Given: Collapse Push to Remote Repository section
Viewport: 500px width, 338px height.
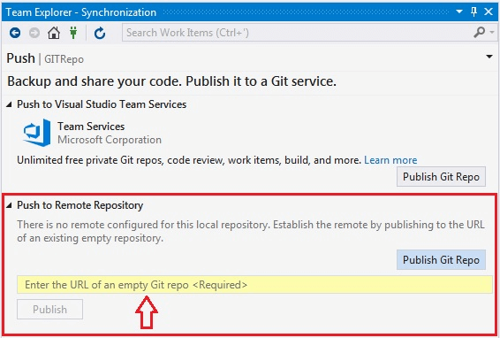Looking at the screenshot, I should (9, 205).
